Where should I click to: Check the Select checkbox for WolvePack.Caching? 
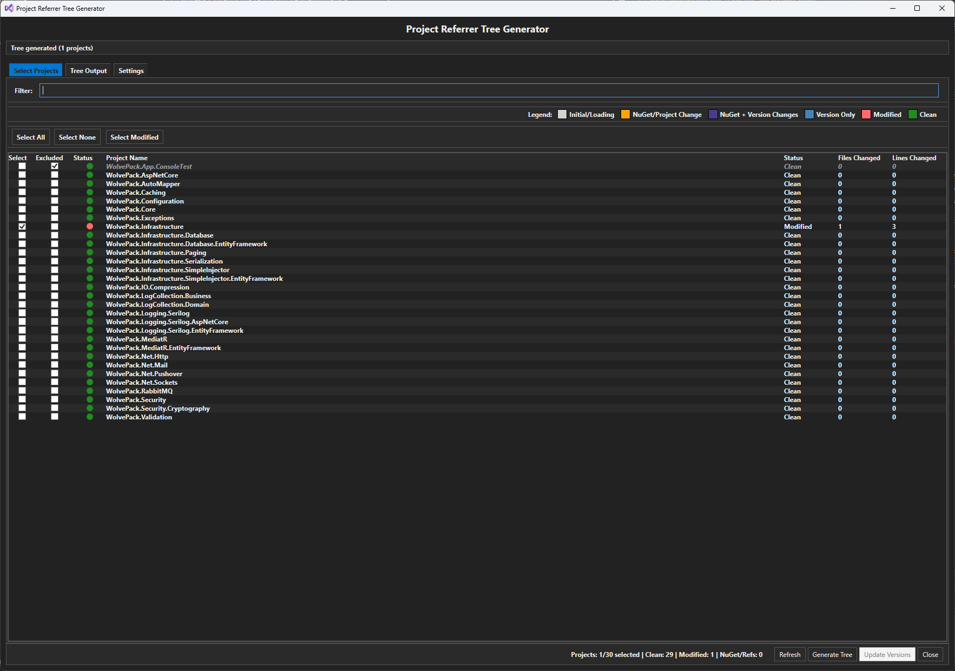[x=22, y=192]
